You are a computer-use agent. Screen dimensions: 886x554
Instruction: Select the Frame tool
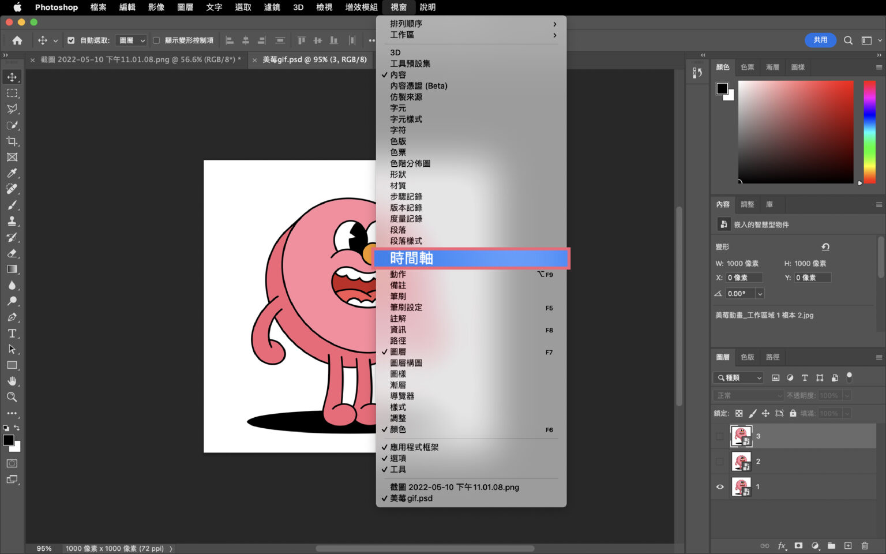[12, 157]
